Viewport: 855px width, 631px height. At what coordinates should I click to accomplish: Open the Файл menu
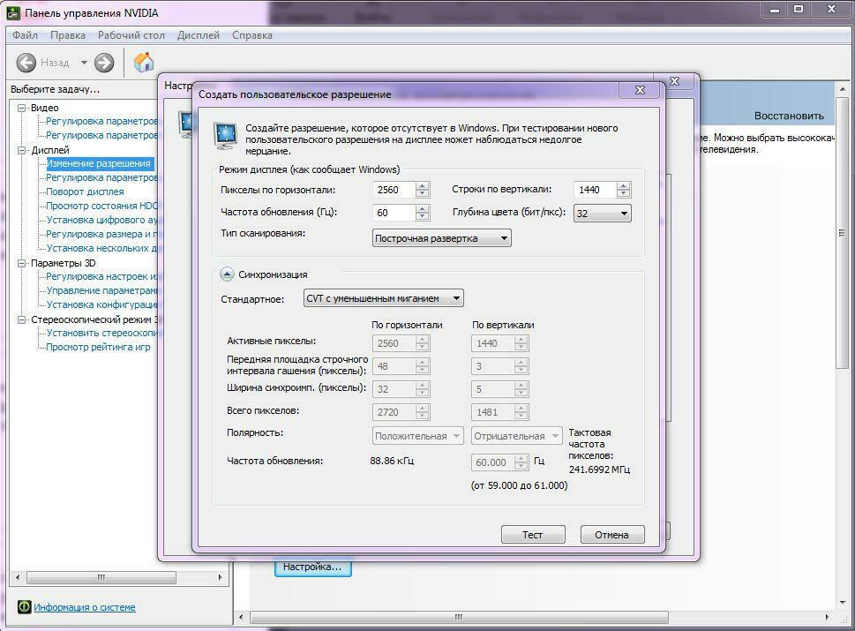pos(25,35)
